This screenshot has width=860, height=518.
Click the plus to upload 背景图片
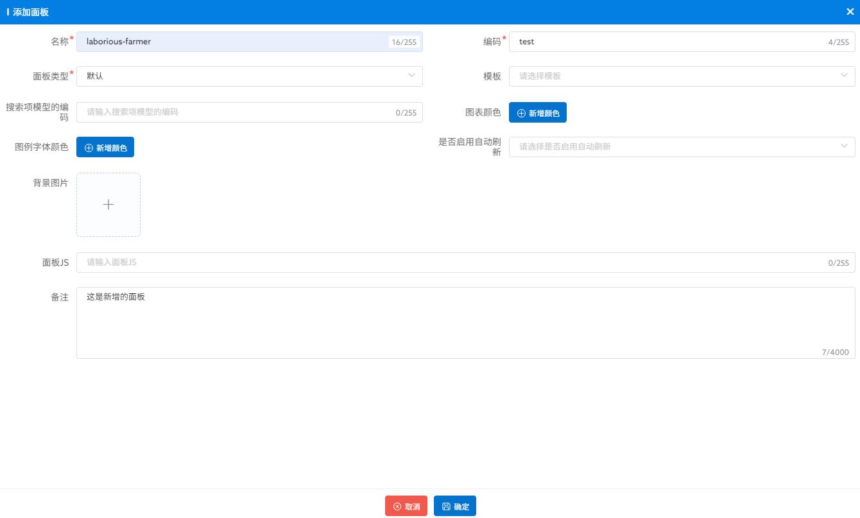point(108,205)
